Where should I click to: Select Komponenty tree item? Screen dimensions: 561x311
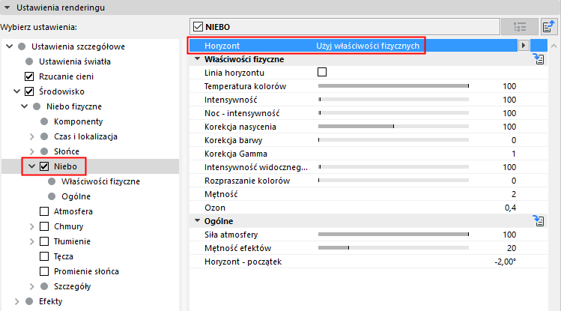click(x=79, y=121)
